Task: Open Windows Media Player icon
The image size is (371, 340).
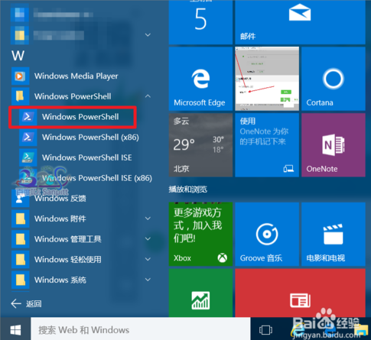Action: (20, 76)
